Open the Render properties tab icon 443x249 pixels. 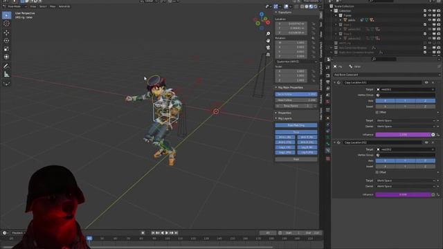tap(327, 75)
